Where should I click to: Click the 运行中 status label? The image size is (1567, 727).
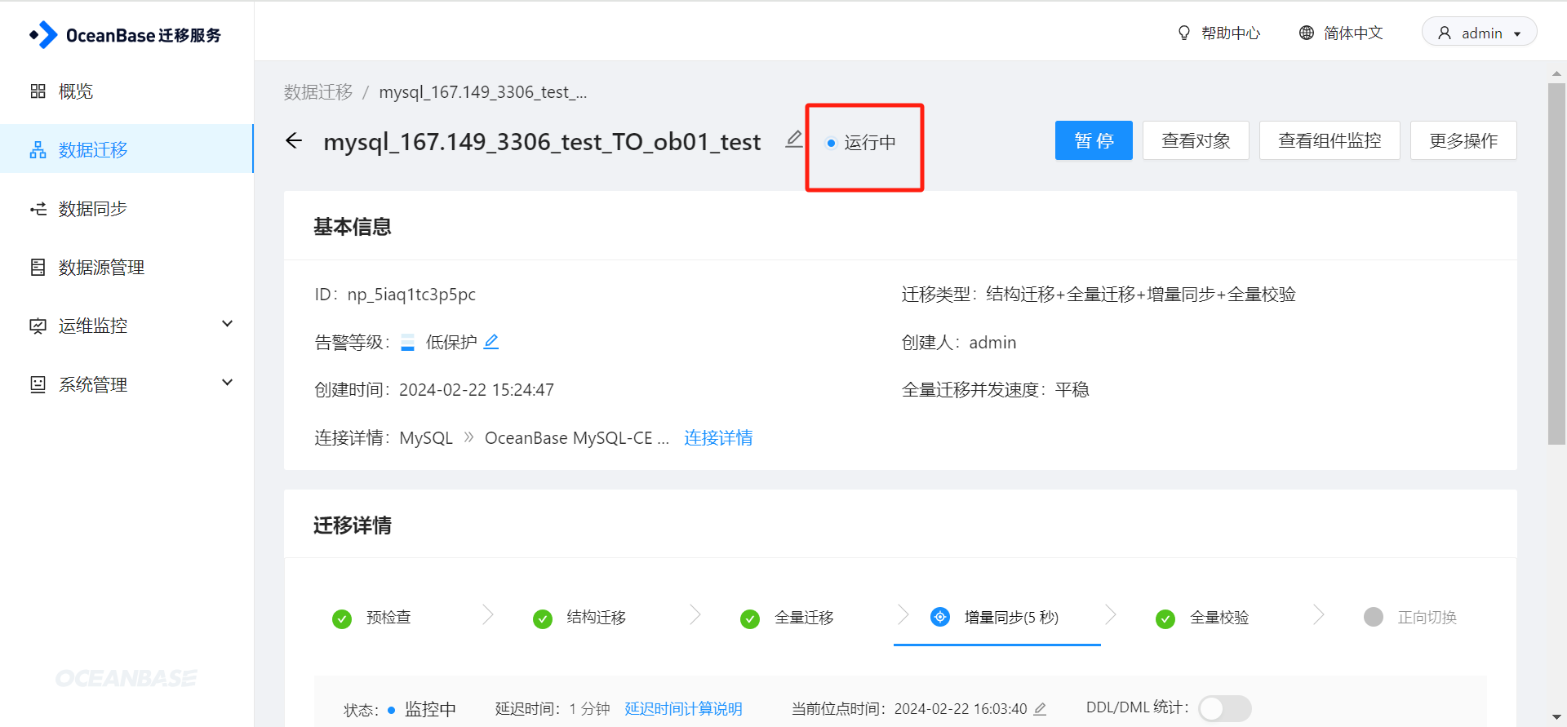point(870,143)
